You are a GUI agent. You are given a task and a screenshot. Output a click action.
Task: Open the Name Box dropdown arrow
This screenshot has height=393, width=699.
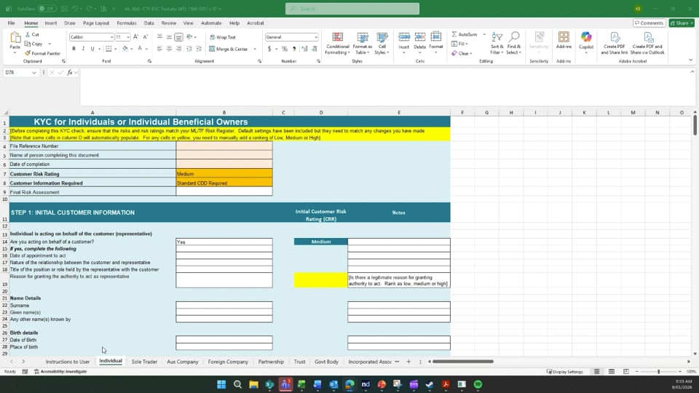34,73
